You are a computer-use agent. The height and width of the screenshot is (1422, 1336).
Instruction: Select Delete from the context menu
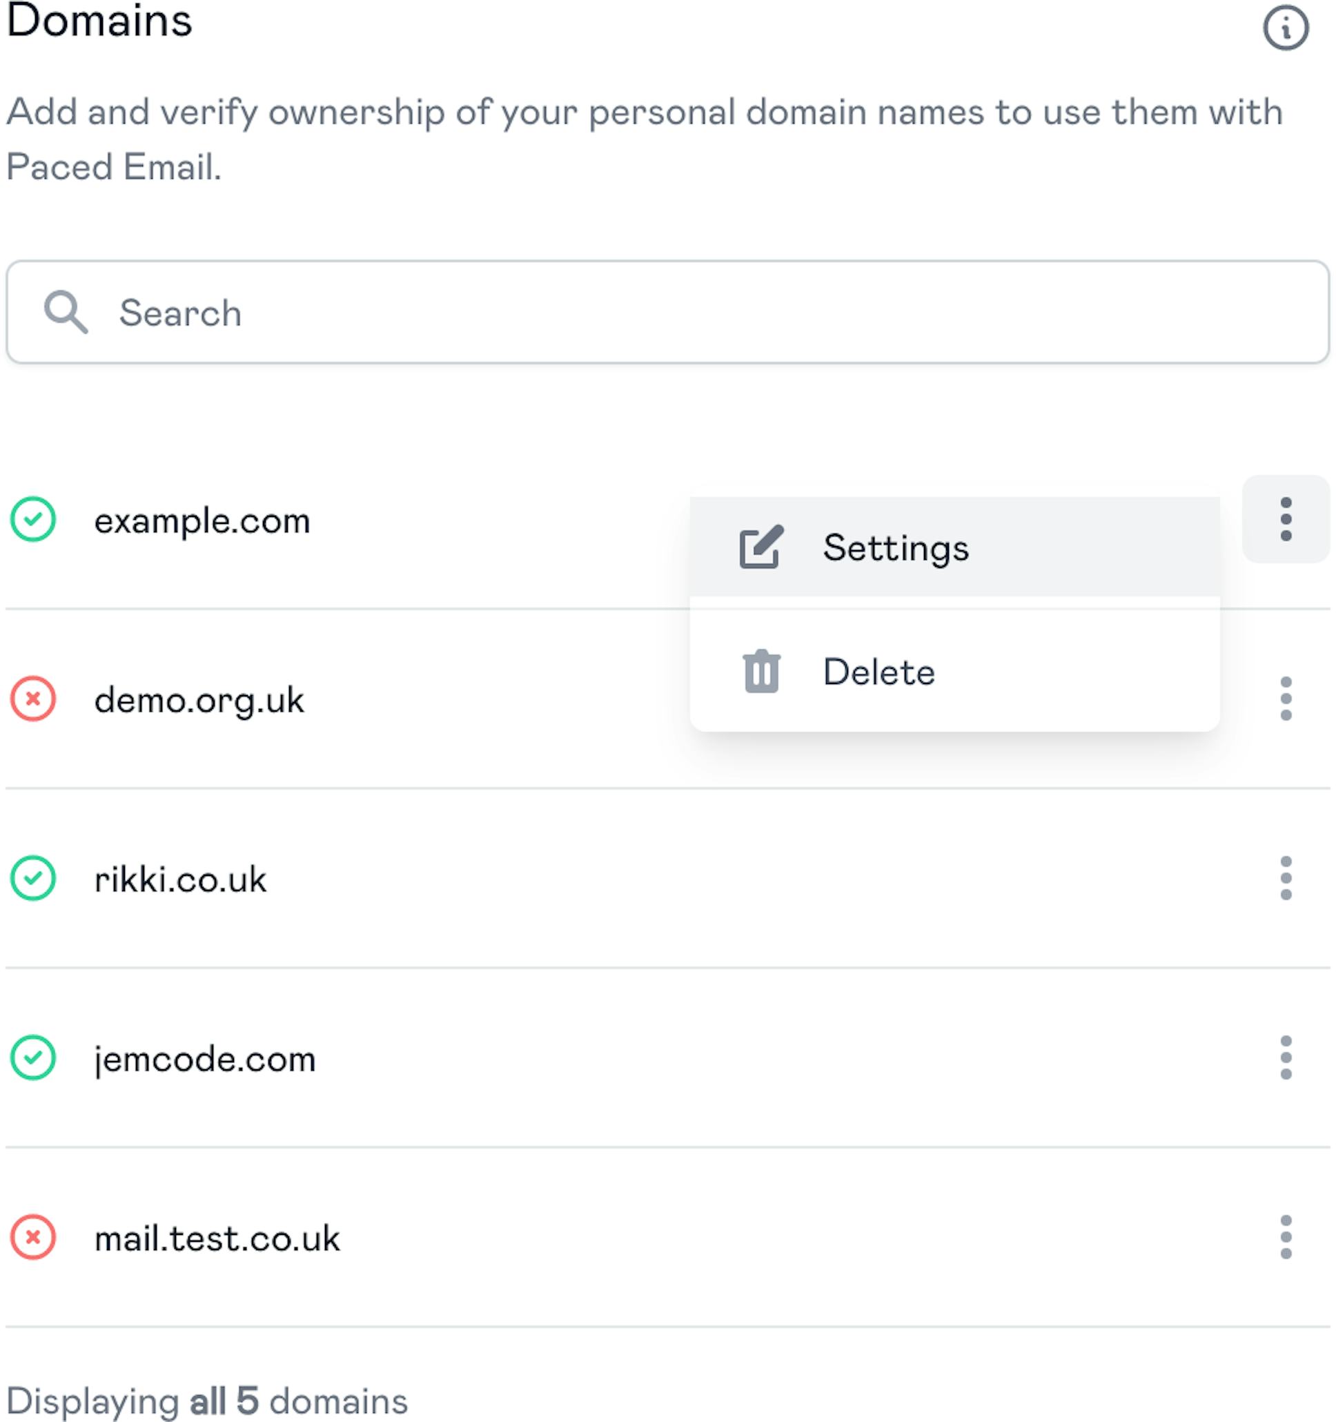pos(878,672)
